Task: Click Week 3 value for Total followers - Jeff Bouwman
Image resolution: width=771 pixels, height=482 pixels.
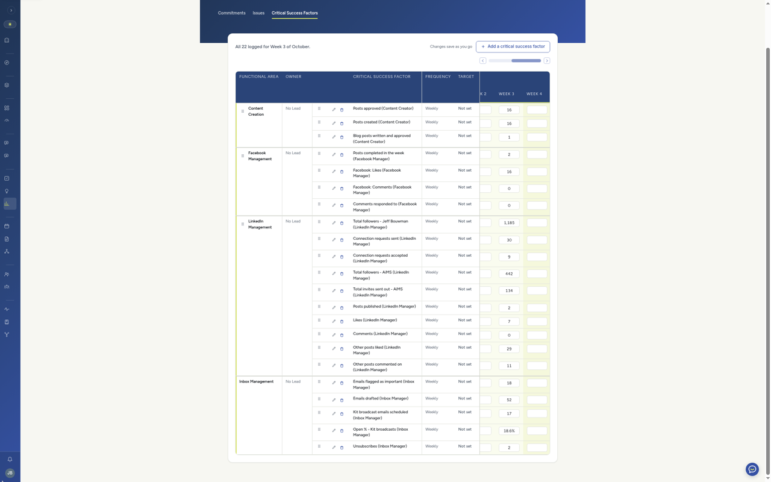Action: click(x=509, y=223)
